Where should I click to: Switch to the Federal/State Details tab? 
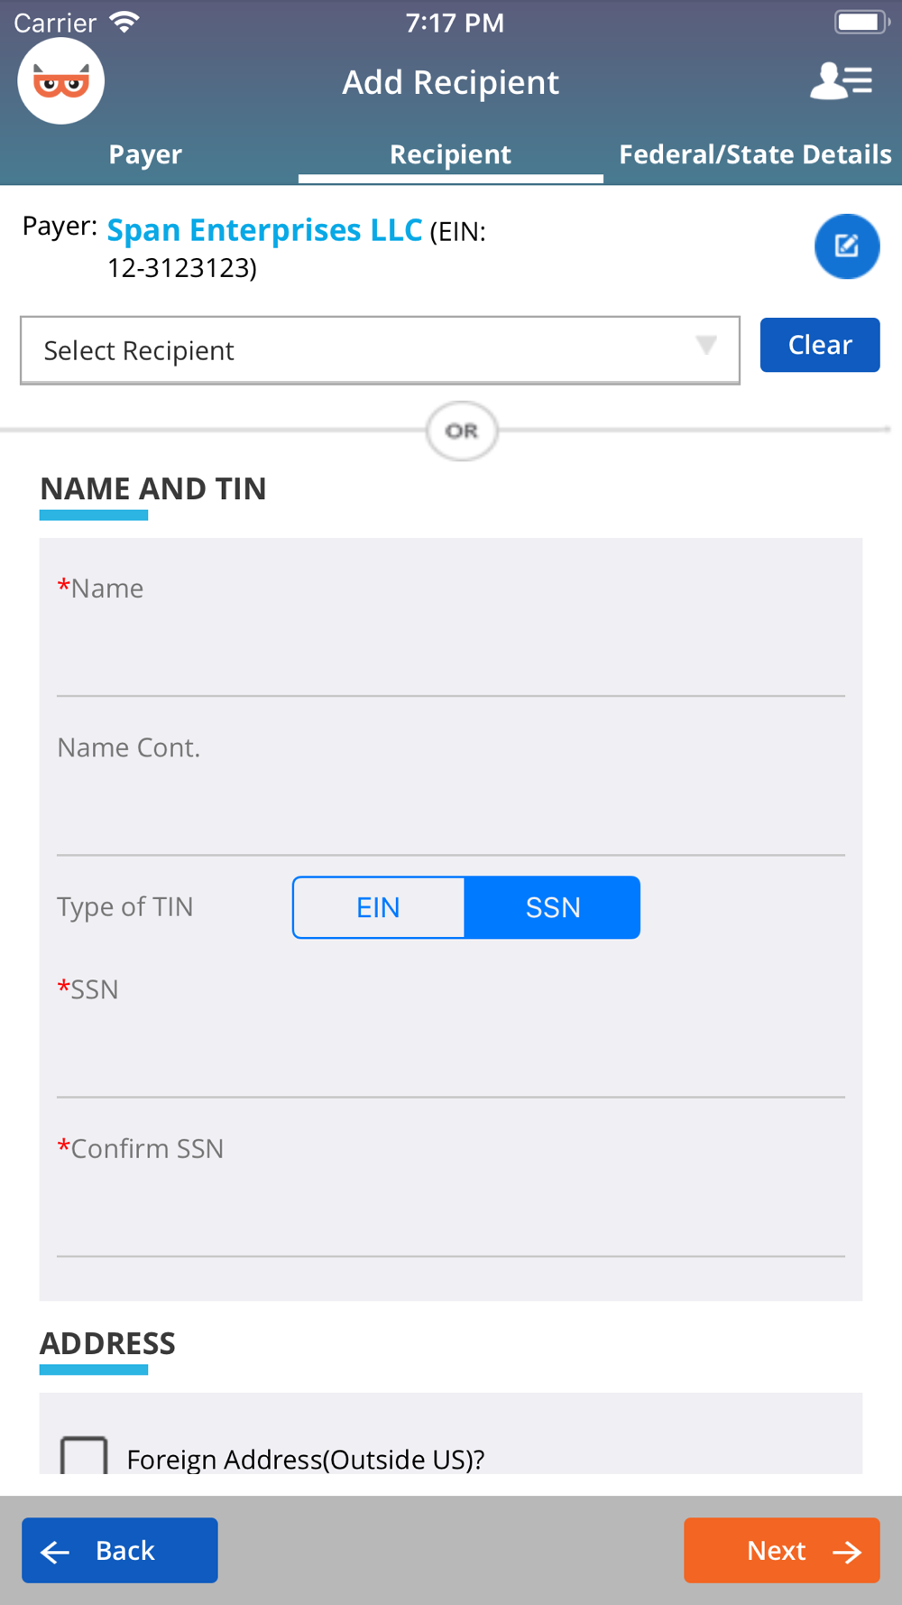point(754,154)
